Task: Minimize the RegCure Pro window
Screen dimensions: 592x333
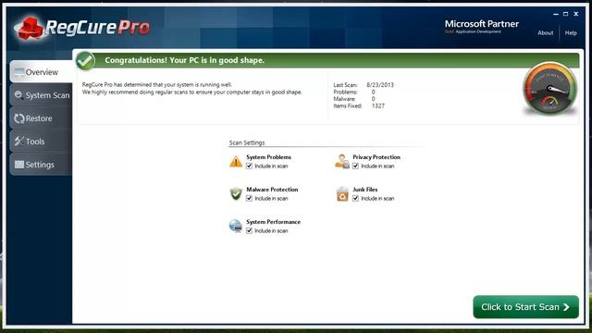Action: click(x=556, y=14)
